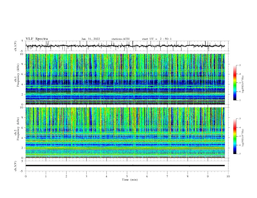
Task: Click the "ch.1(V)" waveform axis label
Action: point(16,46)
